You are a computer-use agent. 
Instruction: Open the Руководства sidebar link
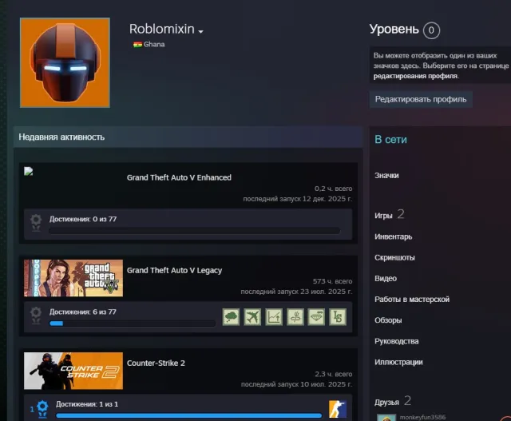click(x=397, y=341)
